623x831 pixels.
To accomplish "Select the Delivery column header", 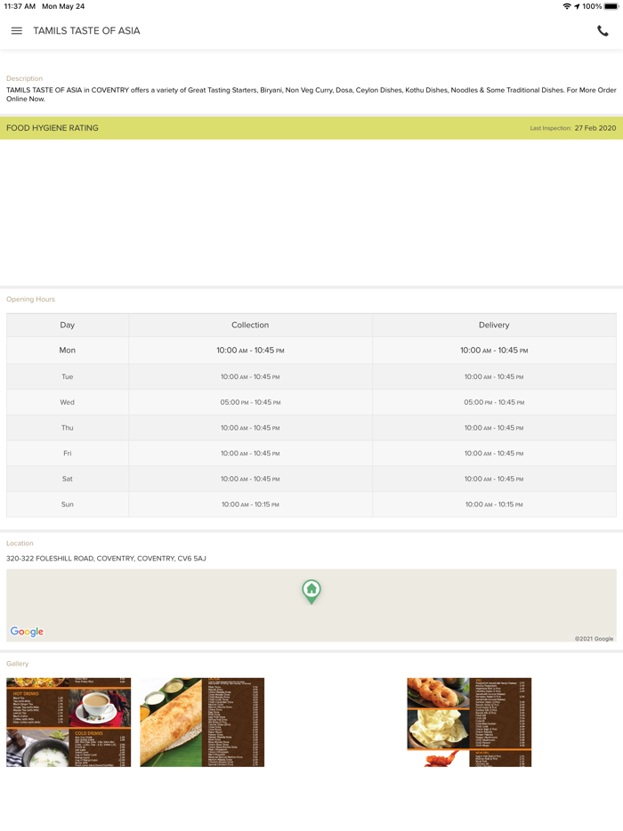I will (x=494, y=325).
